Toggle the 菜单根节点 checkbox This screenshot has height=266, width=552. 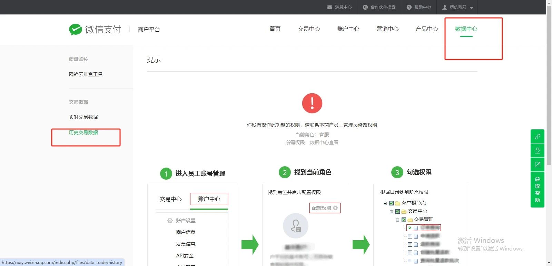tap(391, 203)
